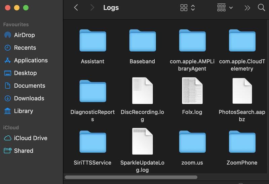The image size is (269, 184).
Task: Open the group-by options dropdown
Action: tap(225, 7)
